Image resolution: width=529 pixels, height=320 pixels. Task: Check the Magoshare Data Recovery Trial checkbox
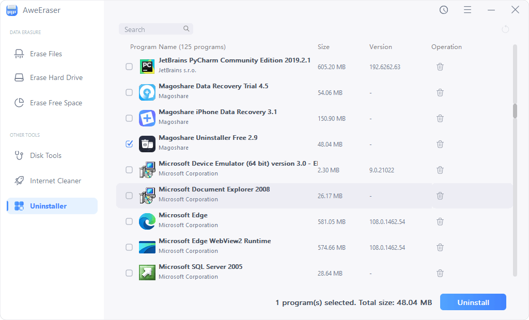pyautogui.click(x=129, y=92)
